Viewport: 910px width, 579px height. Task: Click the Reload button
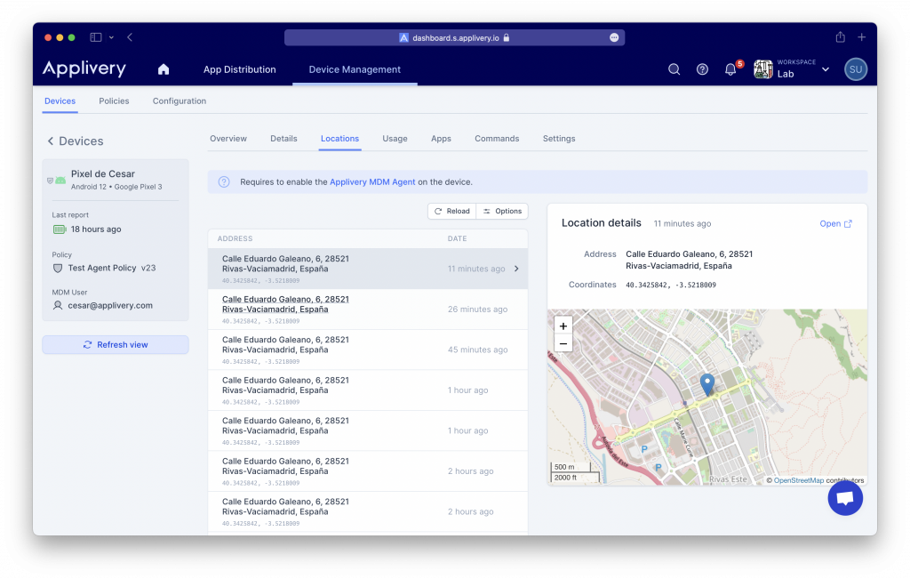click(452, 212)
